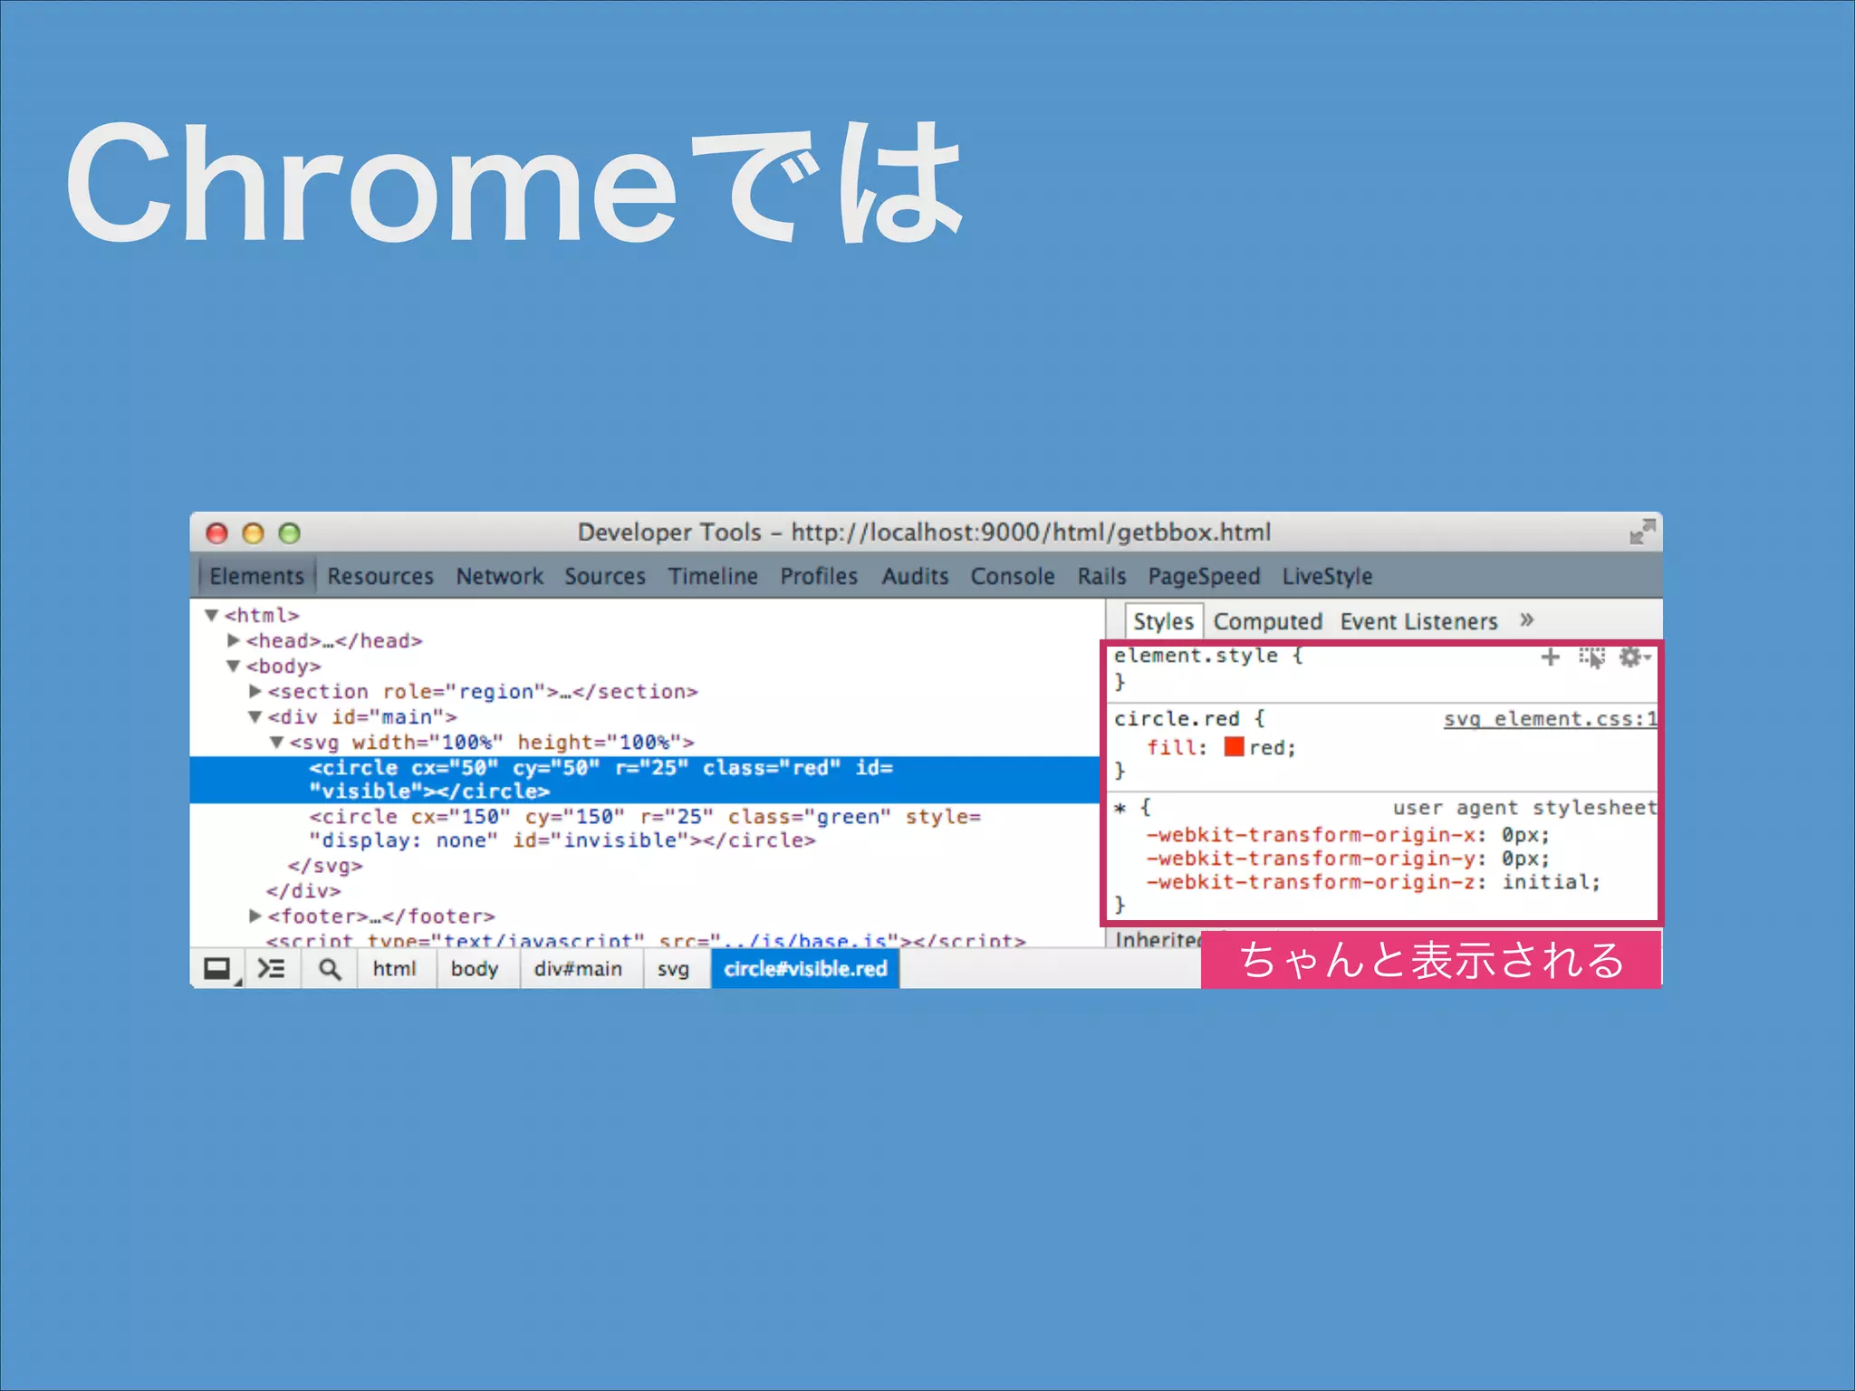
Task: Click the circle#visible.red breadcrumb
Action: 805,969
